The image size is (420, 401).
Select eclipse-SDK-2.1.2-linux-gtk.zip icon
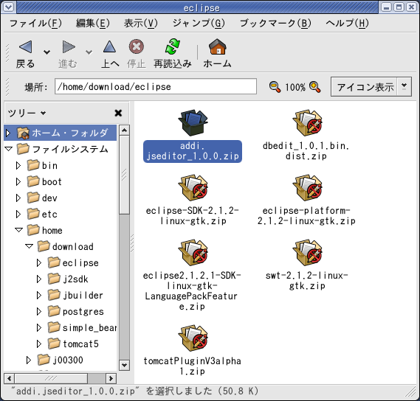coord(193,188)
